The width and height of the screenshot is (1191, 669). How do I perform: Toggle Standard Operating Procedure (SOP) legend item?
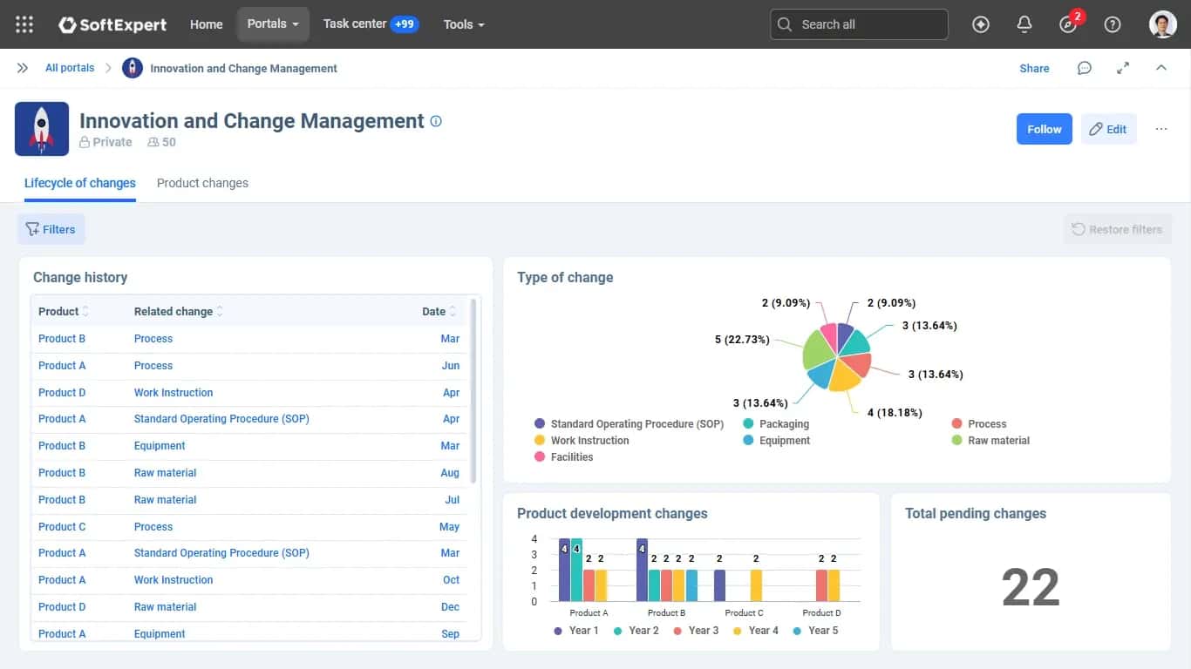pyautogui.click(x=630, y=424)
